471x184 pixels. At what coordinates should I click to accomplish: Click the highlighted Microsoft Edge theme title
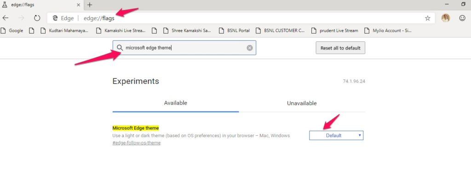pyautogui.click(x=136, y=128)
